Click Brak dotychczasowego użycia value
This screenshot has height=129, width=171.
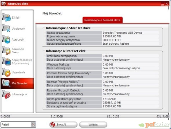pos(121,68)
